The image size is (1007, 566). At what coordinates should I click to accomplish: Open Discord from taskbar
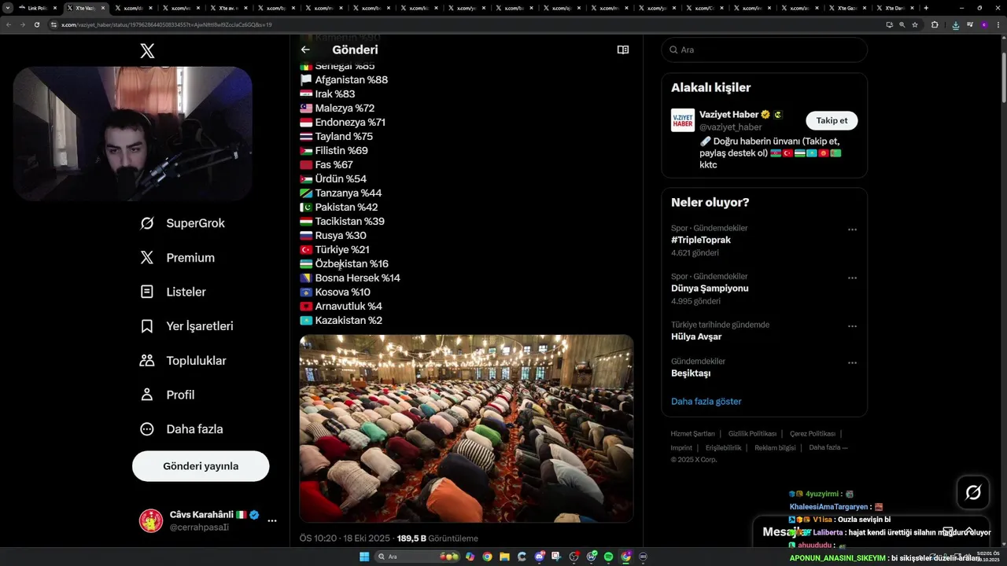pyautogui.click(x=540, y=557)
